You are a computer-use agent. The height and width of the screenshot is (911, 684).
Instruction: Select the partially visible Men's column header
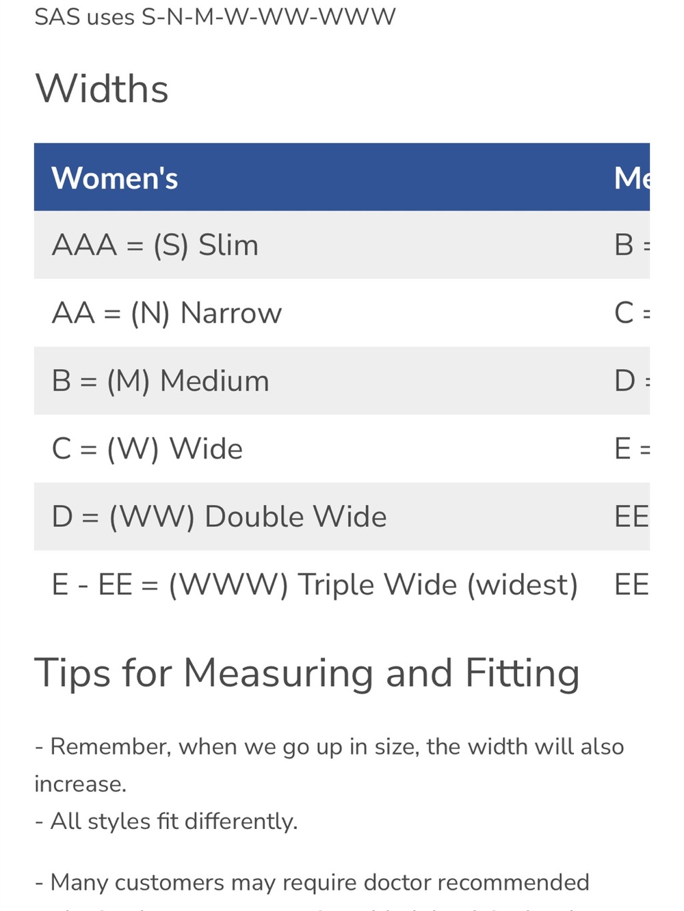[x=632, y=178]
